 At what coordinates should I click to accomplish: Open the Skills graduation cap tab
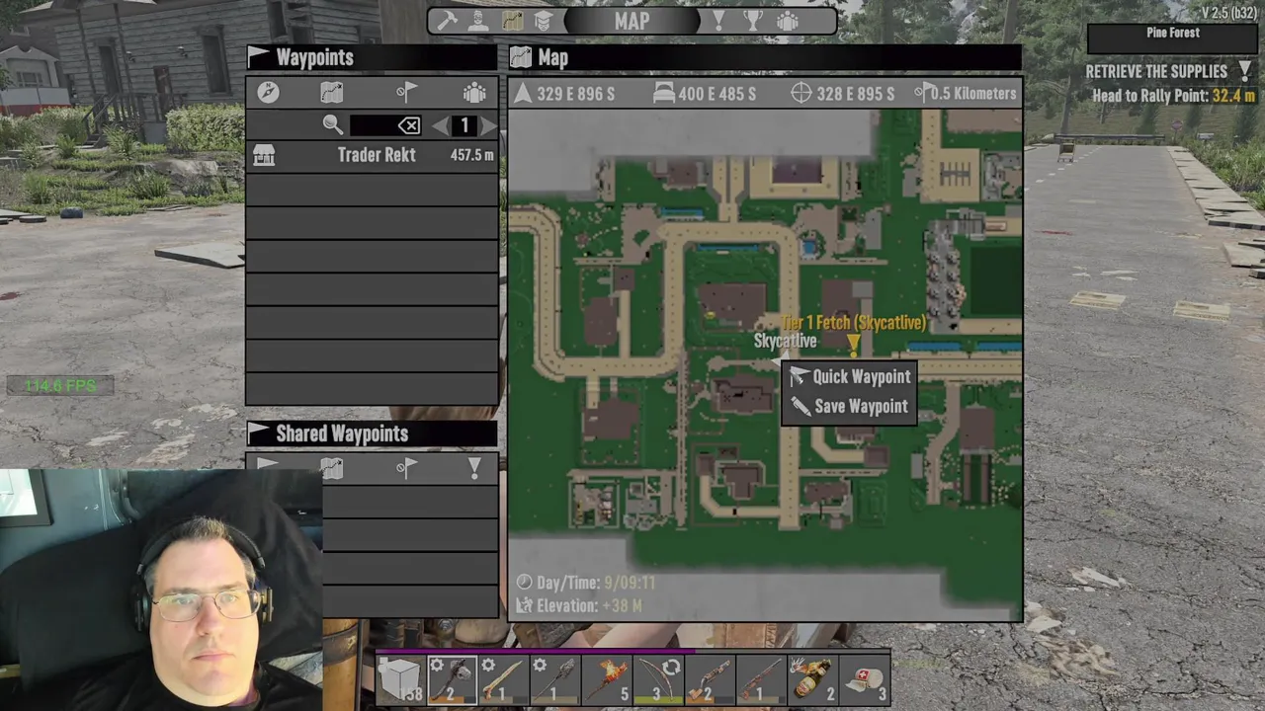tap(543, 21)
